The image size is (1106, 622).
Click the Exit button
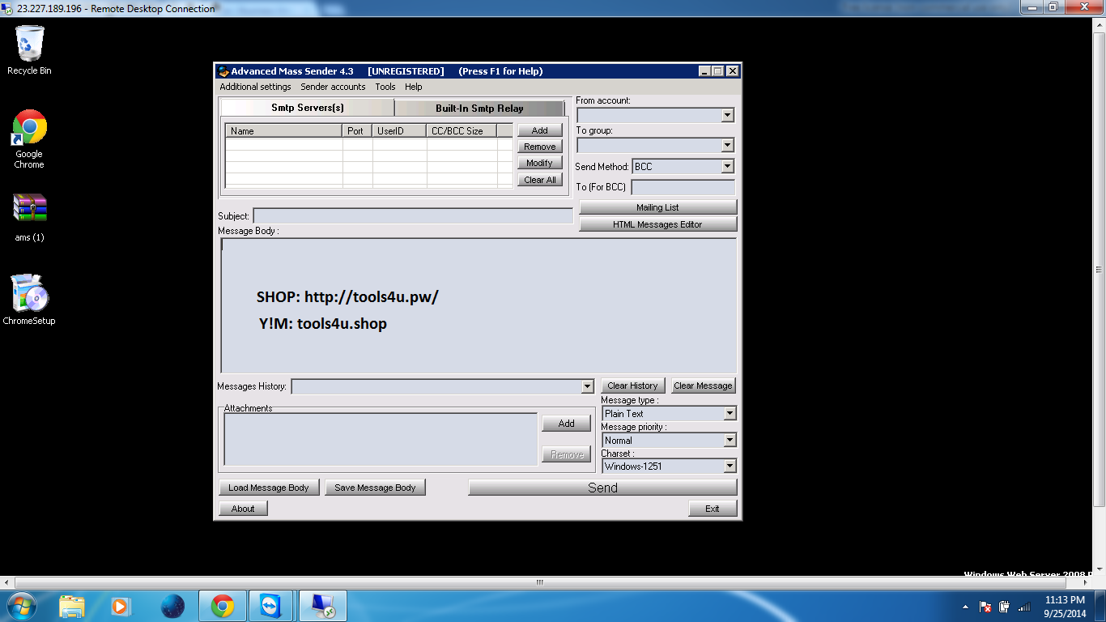[x=713, y=509]
